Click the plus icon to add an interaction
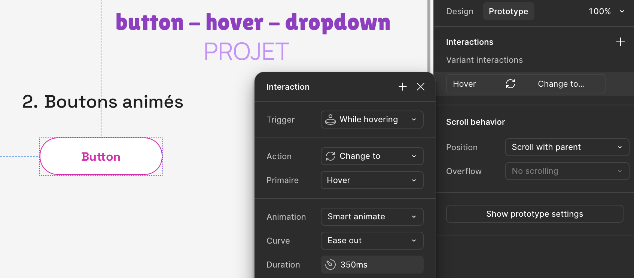The width and height of the screenshot is (634, 278). [x=620, y=42]
